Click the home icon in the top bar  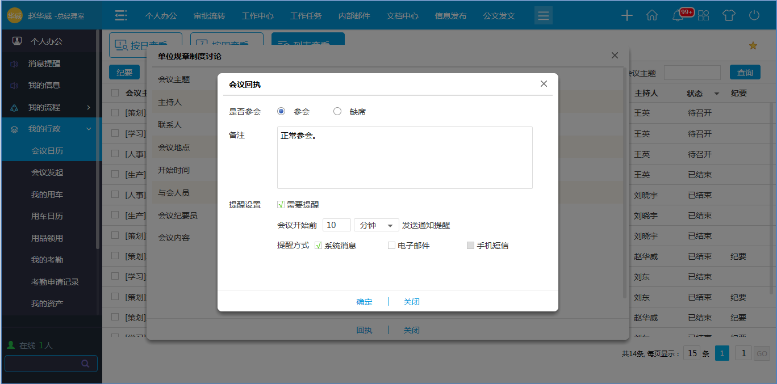652,16
